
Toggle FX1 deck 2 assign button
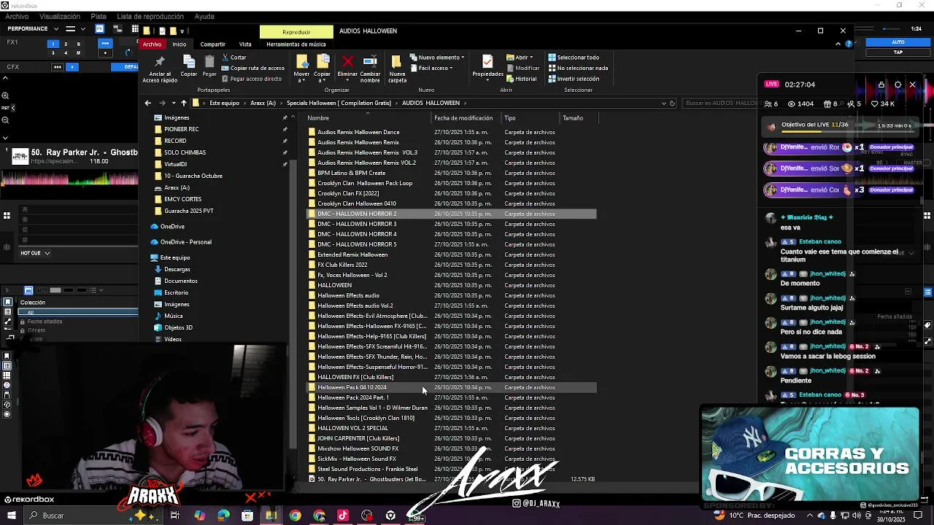[66, 44]
